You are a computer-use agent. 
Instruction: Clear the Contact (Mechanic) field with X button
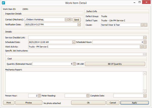coord(70,20)
